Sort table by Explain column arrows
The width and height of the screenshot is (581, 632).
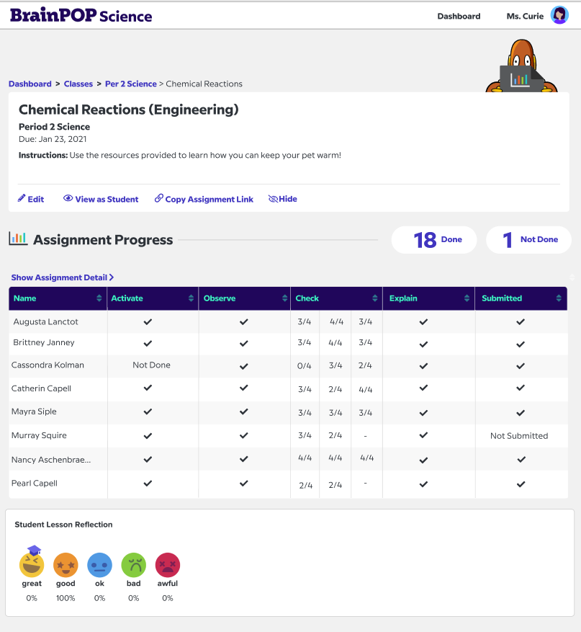tap(467, 298)
